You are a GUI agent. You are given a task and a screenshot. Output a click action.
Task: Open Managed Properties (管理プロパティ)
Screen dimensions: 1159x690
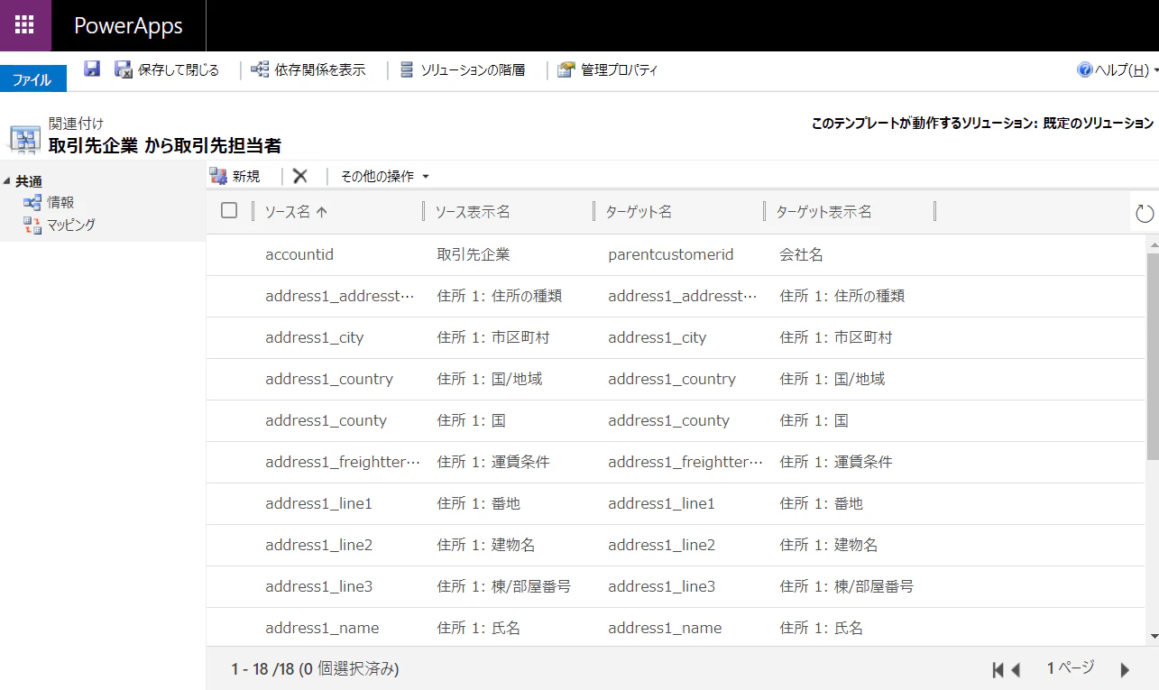pos(607,69)
